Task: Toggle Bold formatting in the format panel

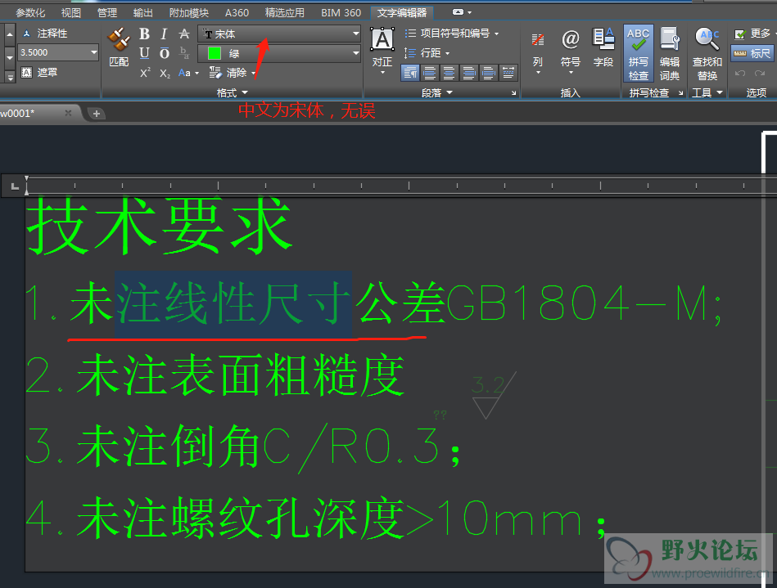Action: 145,34
